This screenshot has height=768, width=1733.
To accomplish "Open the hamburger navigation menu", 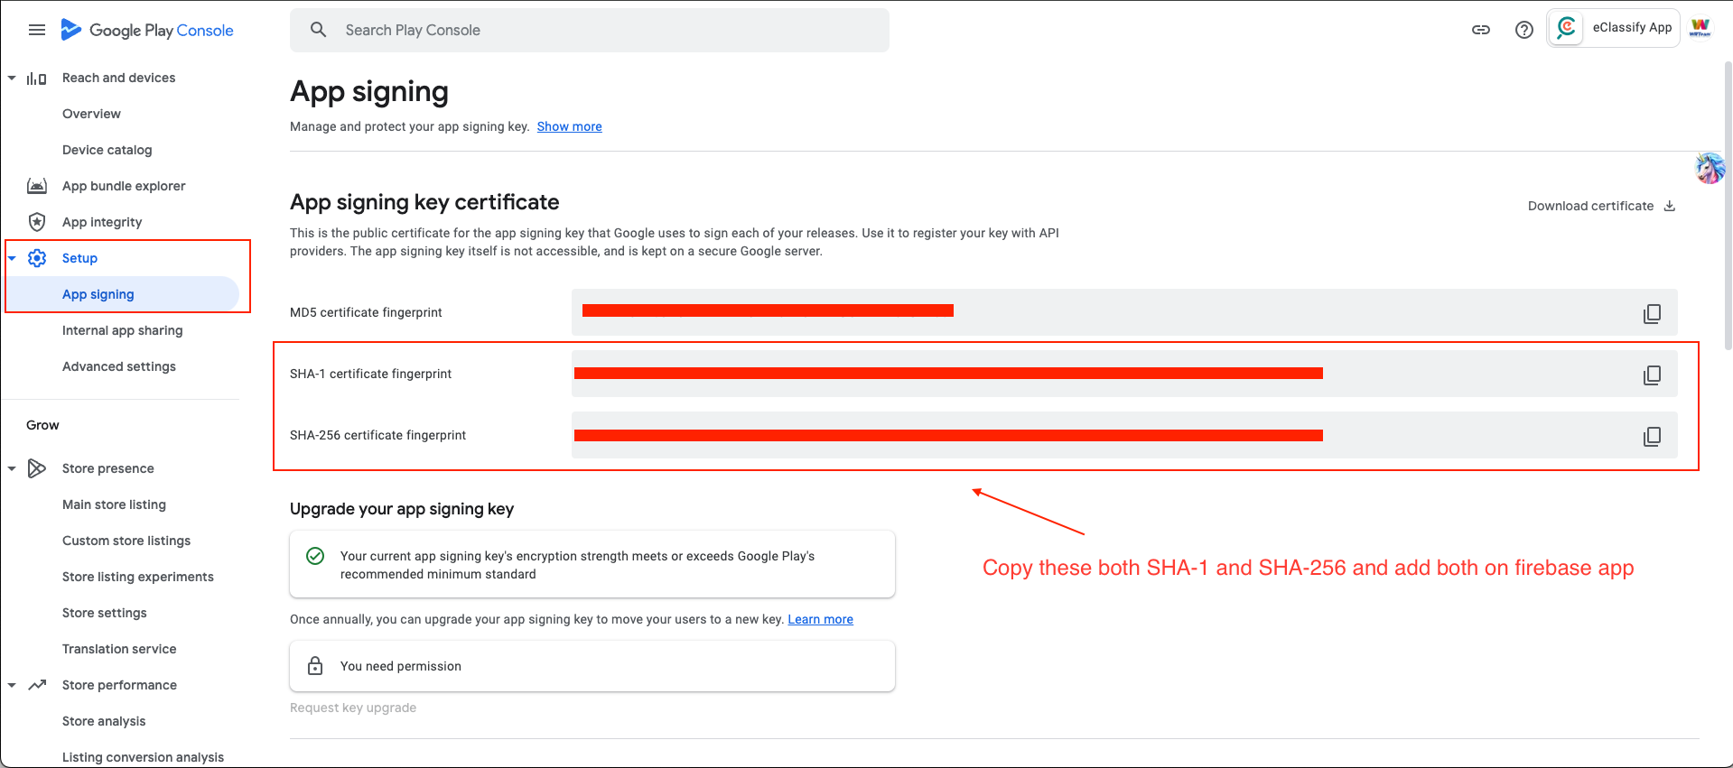I will [37, 30].
